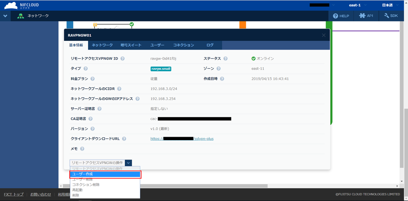Expand the left sidebar chevron
This screenshot has height=201, width=408.
5,16
